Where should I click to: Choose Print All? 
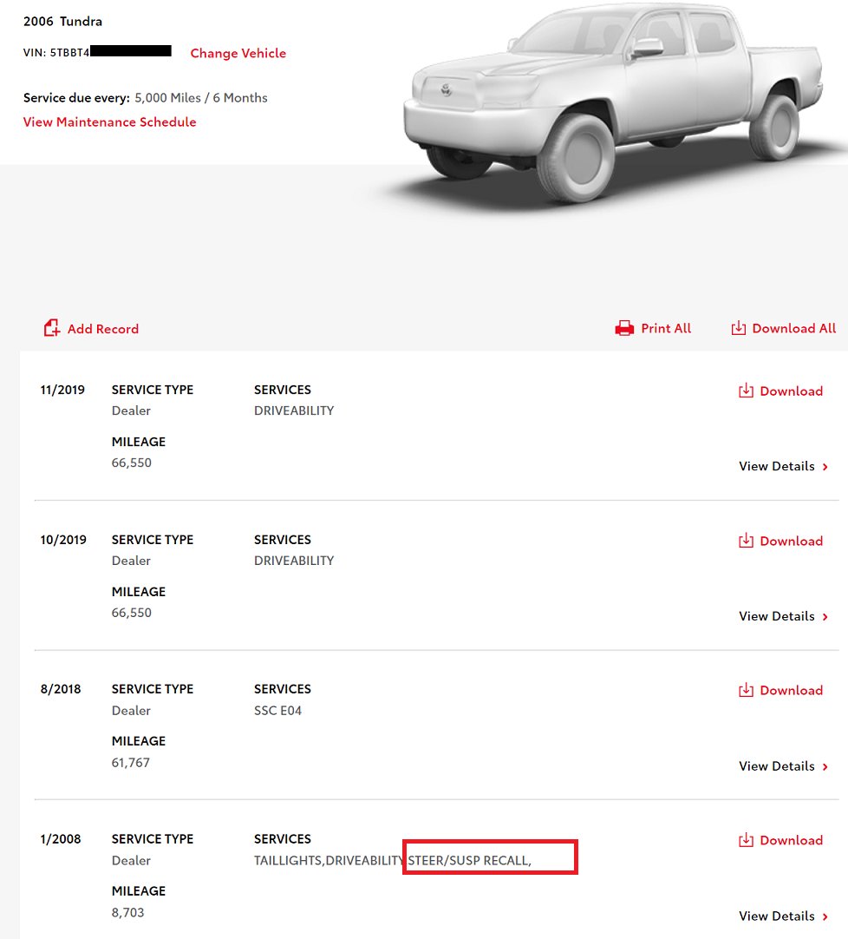[x=666, y=328]
